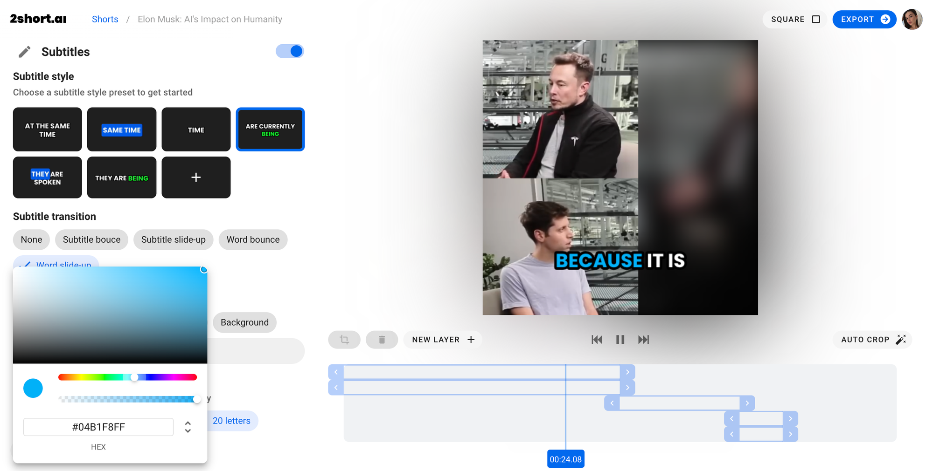933x471 pixels.
Task: Choose the blue-highlighted 'SAME TIME' preset
Action: (x=122, y=130)
